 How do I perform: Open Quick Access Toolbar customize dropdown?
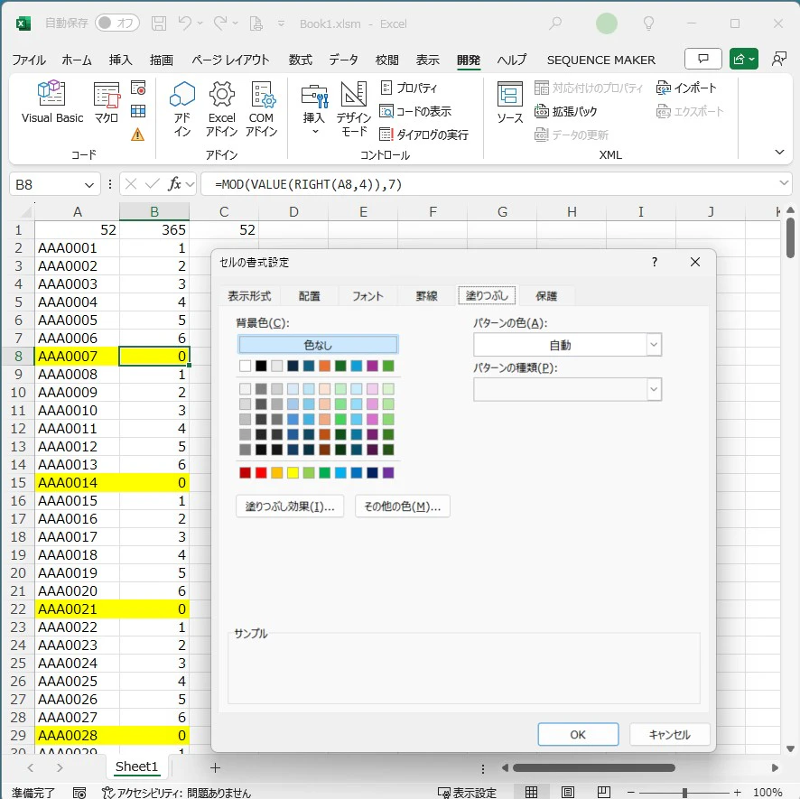(281, 23)
